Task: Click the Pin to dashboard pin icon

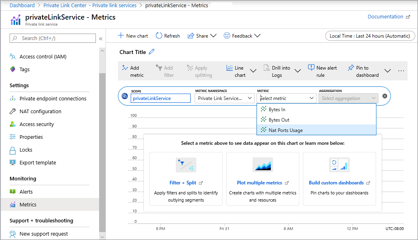Action: 351,68
